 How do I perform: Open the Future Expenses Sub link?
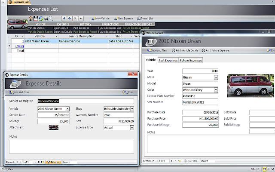pyautogui.click(x=110, y=31)
